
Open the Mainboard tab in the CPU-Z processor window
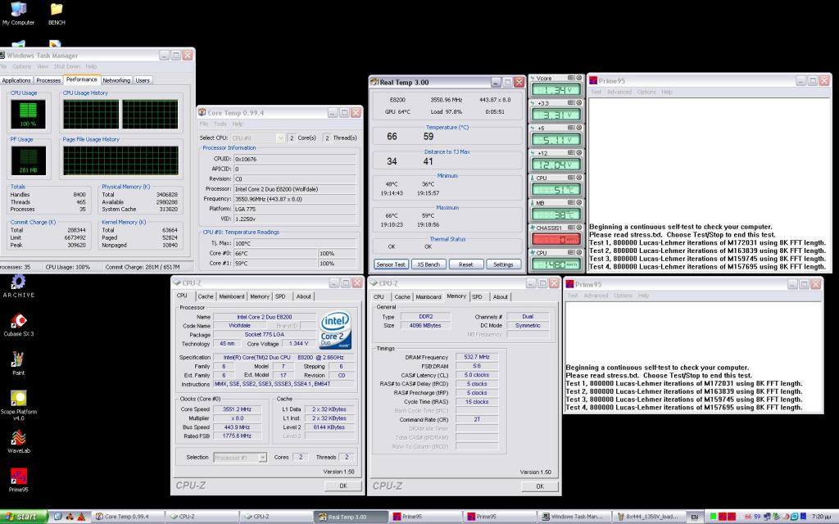(x=232, y=296)
